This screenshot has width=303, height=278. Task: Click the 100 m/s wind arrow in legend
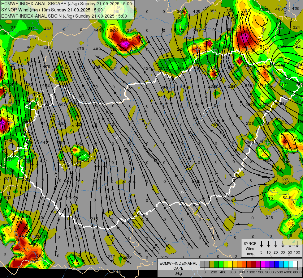point(297,244)
